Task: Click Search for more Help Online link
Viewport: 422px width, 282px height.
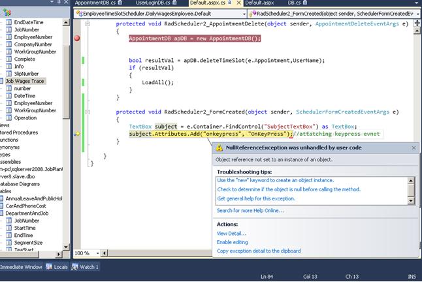Action: pyautogui.click(x=250, y=210)
